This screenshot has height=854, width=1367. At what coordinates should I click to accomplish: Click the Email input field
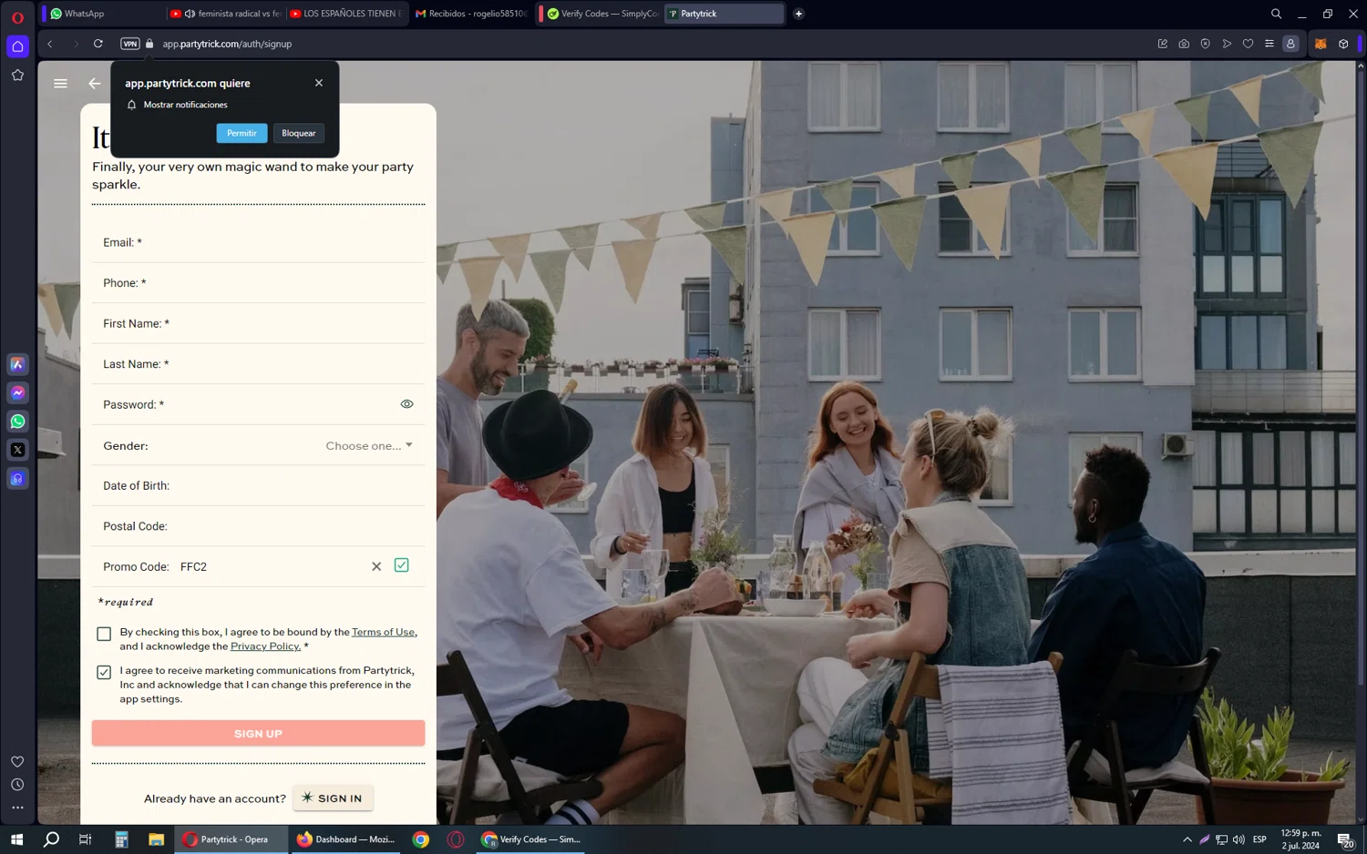[x=258, y=242]
